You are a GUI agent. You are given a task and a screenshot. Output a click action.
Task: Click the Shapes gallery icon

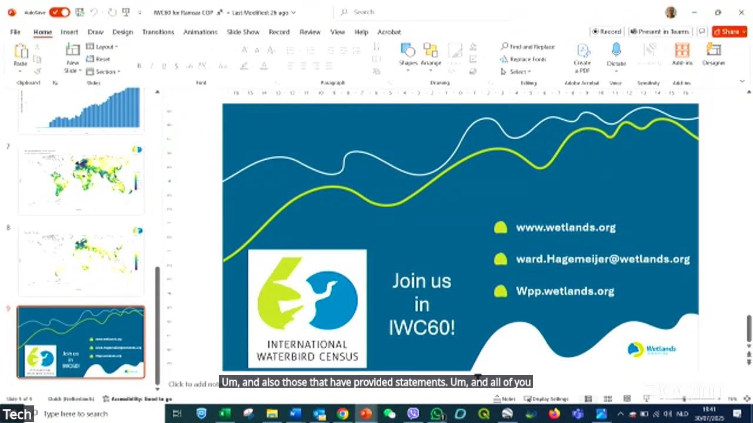[408, 51]
